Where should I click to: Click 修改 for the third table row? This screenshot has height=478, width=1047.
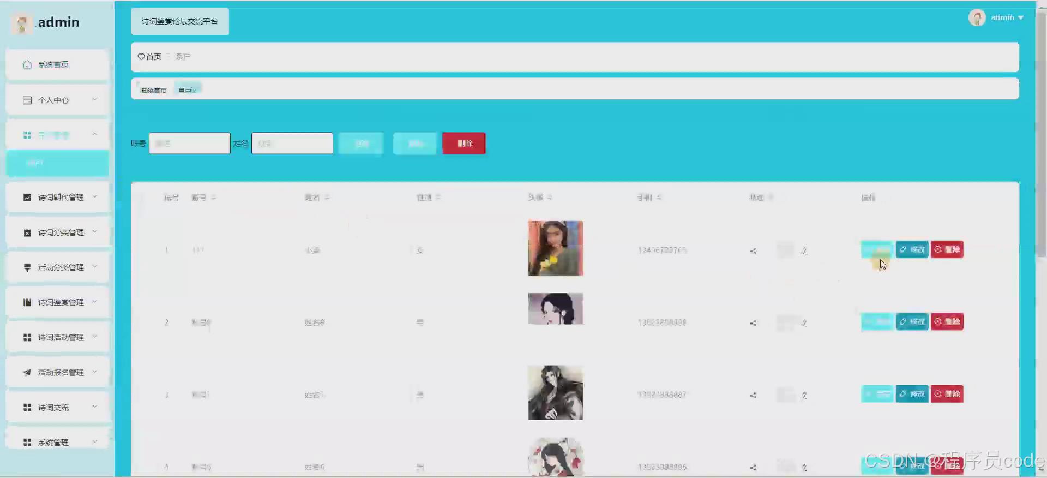[912, 393]
